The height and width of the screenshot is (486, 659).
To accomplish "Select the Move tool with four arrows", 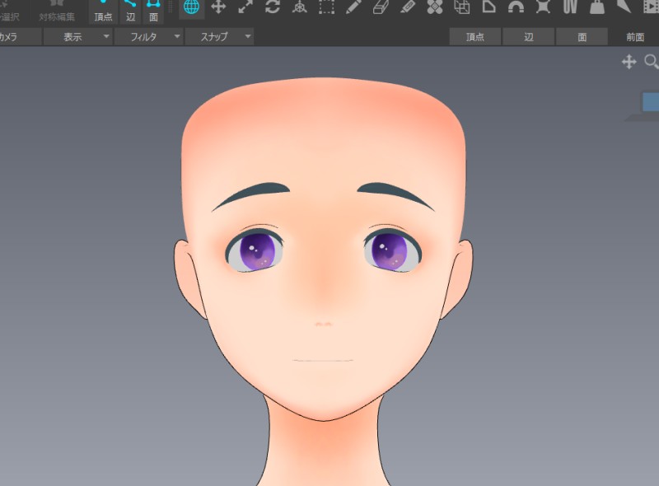I will [x=218, y=7].
